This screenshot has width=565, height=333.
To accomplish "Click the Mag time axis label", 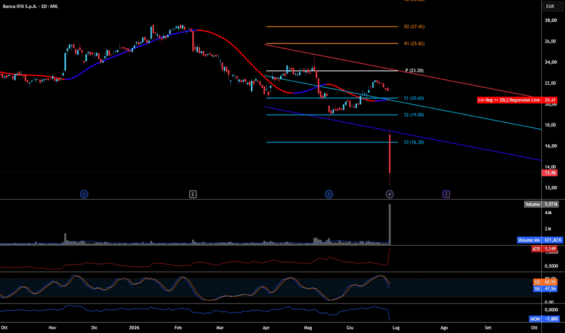I will click(308, 328).
